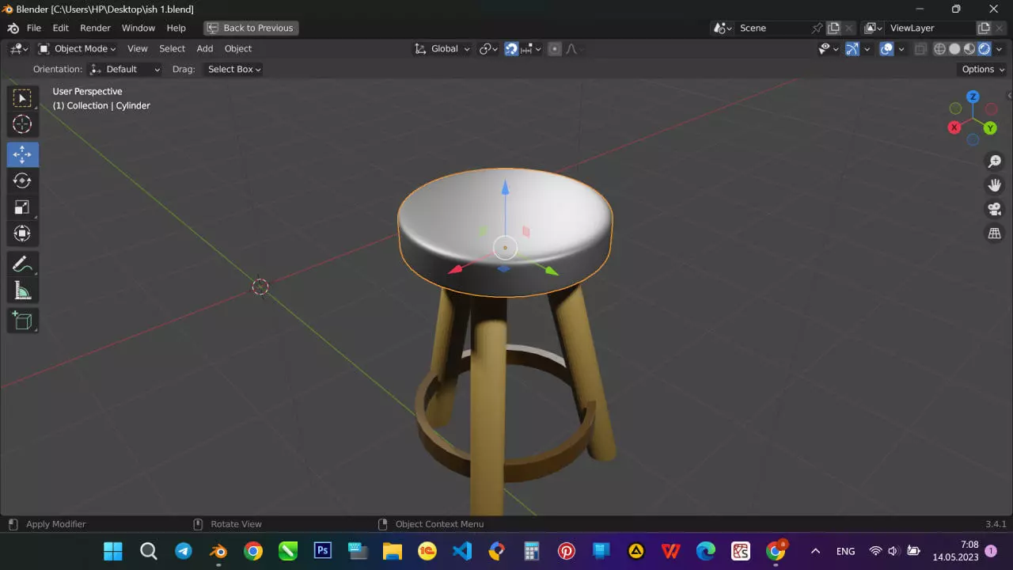Switch to wireframe viewport shading
This screenshot has width=1013, height=570.
coord(939,49)
